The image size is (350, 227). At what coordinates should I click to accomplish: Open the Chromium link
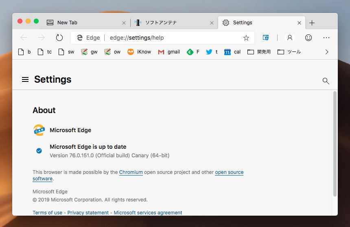click(x=131, y=172)
